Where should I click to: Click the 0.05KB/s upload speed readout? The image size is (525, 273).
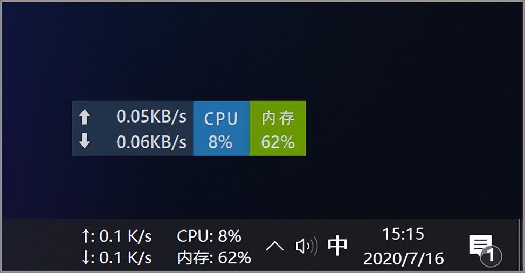coord(151,117)
